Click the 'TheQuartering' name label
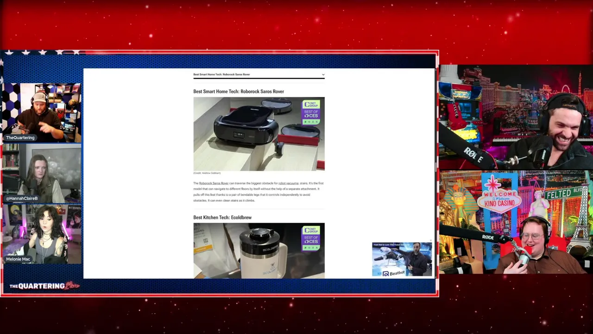 20,138
